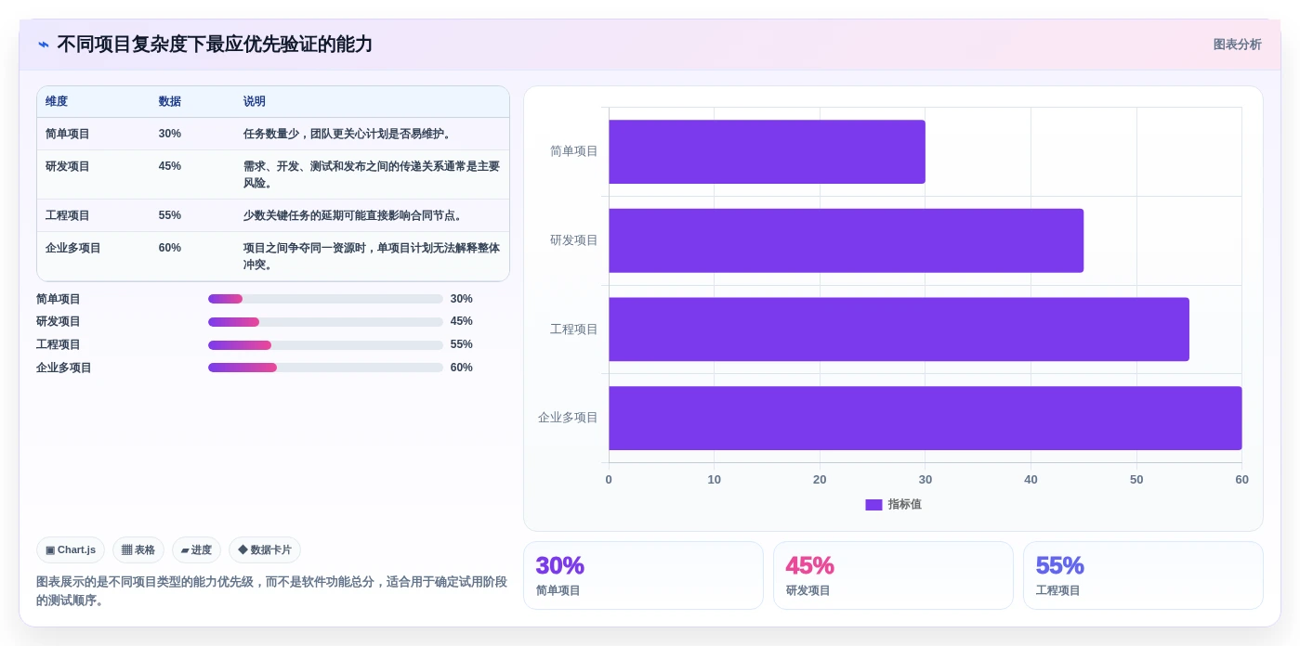
Task: Click the blue chart icon beside the title
Action: tap(44, 45)
